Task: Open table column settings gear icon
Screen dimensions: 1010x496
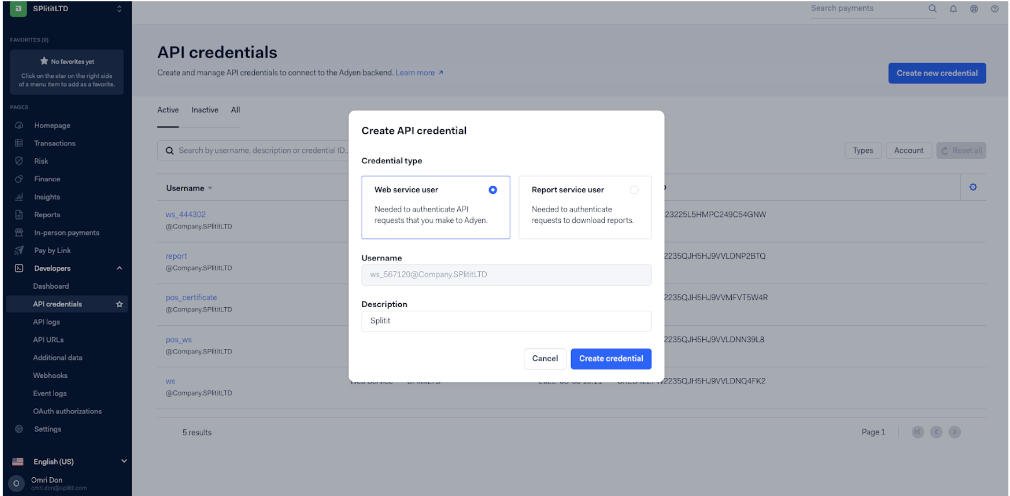Action: pyautogui.click(x=973, y=187)
